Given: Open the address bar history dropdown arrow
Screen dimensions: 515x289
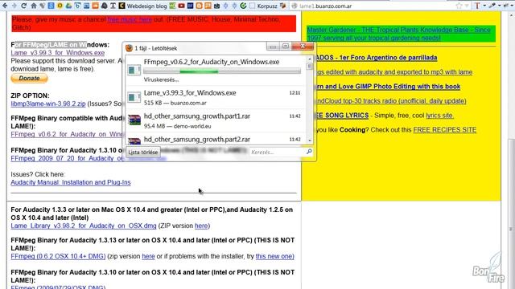Looking at the screenshot, I should (467, 6).
